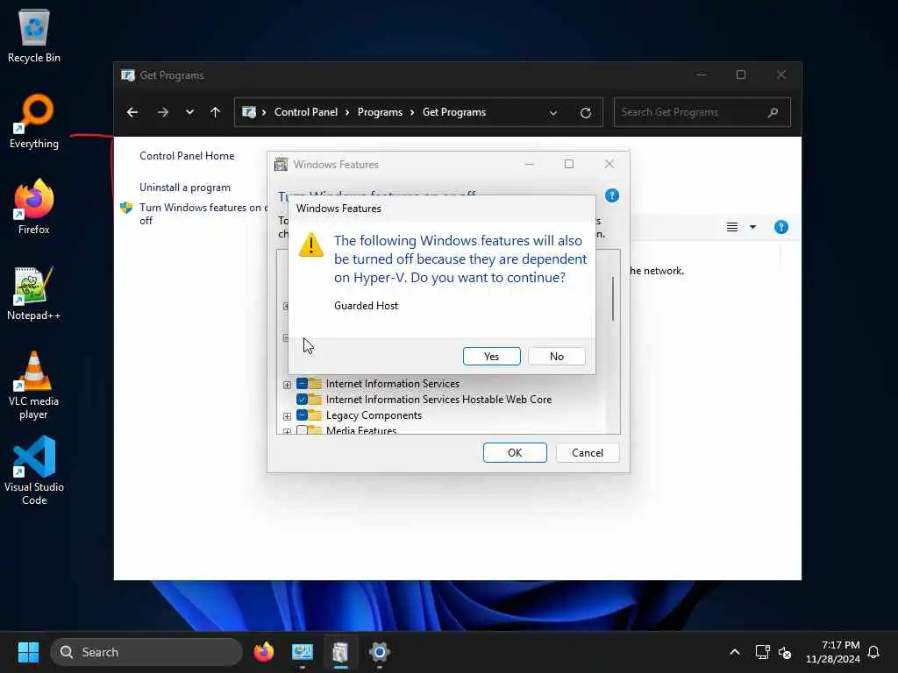Select Get Programs breadcrumb
The width and height of the screenshot is (898, 673).
pos(454,112)
